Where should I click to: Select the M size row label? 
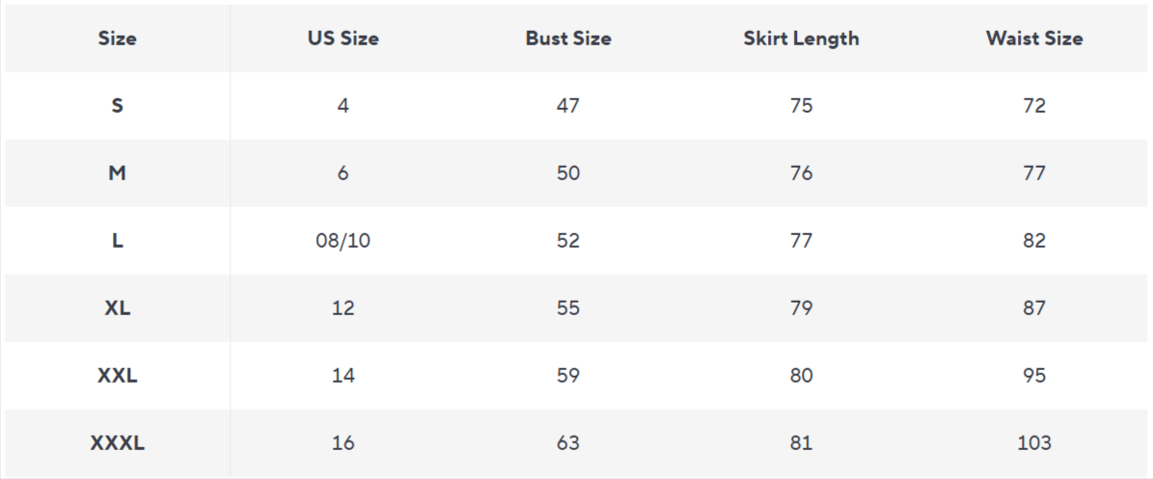(x=117, y=173)
